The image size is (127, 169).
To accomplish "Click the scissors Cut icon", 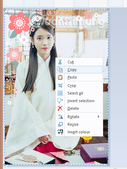I will click(x=60, y=62).
